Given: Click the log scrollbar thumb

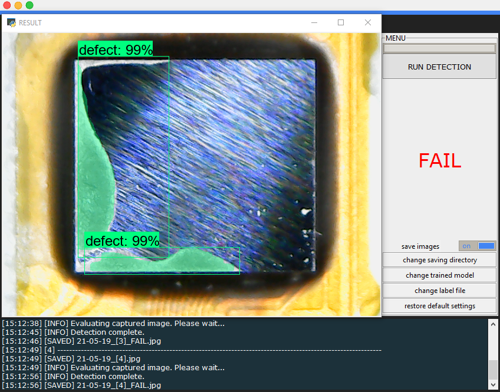Looking at the screenshot, I should [x=493, y=369].
